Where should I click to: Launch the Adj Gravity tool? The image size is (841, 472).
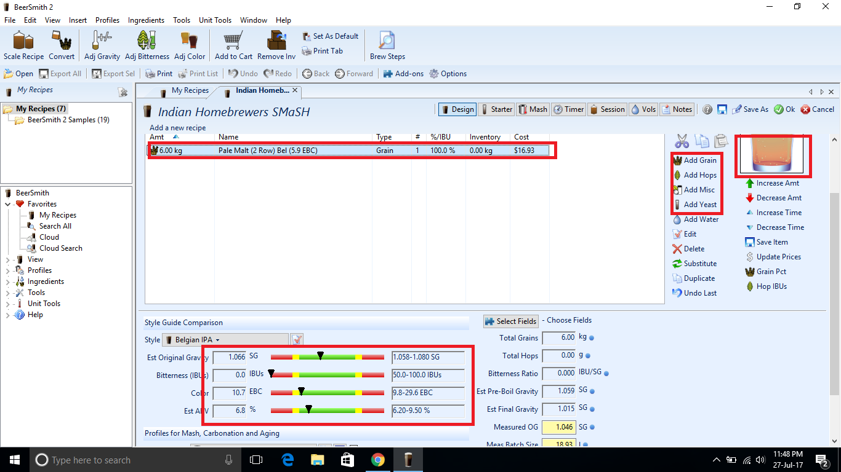102,46
